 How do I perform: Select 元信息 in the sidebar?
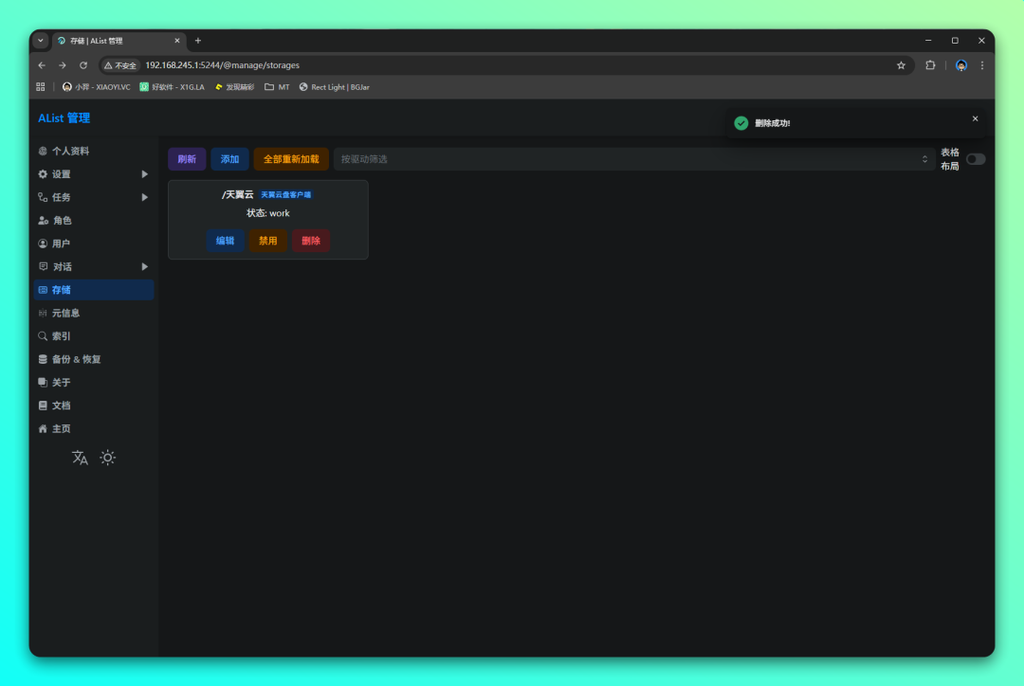[x=65, y=314]
